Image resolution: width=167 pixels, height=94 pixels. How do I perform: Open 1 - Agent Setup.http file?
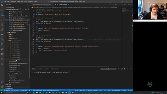(x=17, y=12)
